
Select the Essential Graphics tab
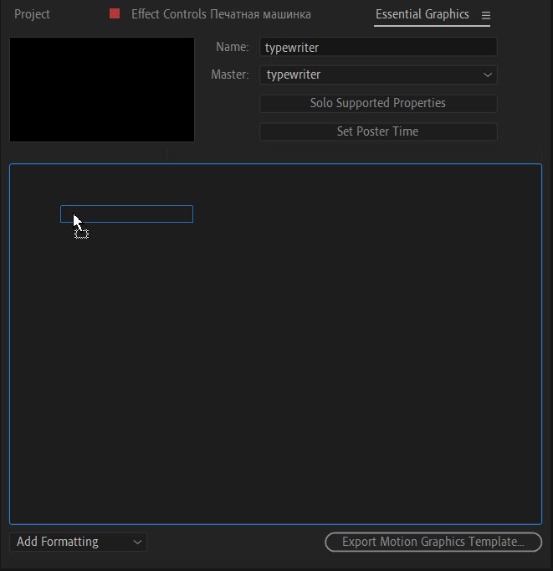tap(422, 14)
